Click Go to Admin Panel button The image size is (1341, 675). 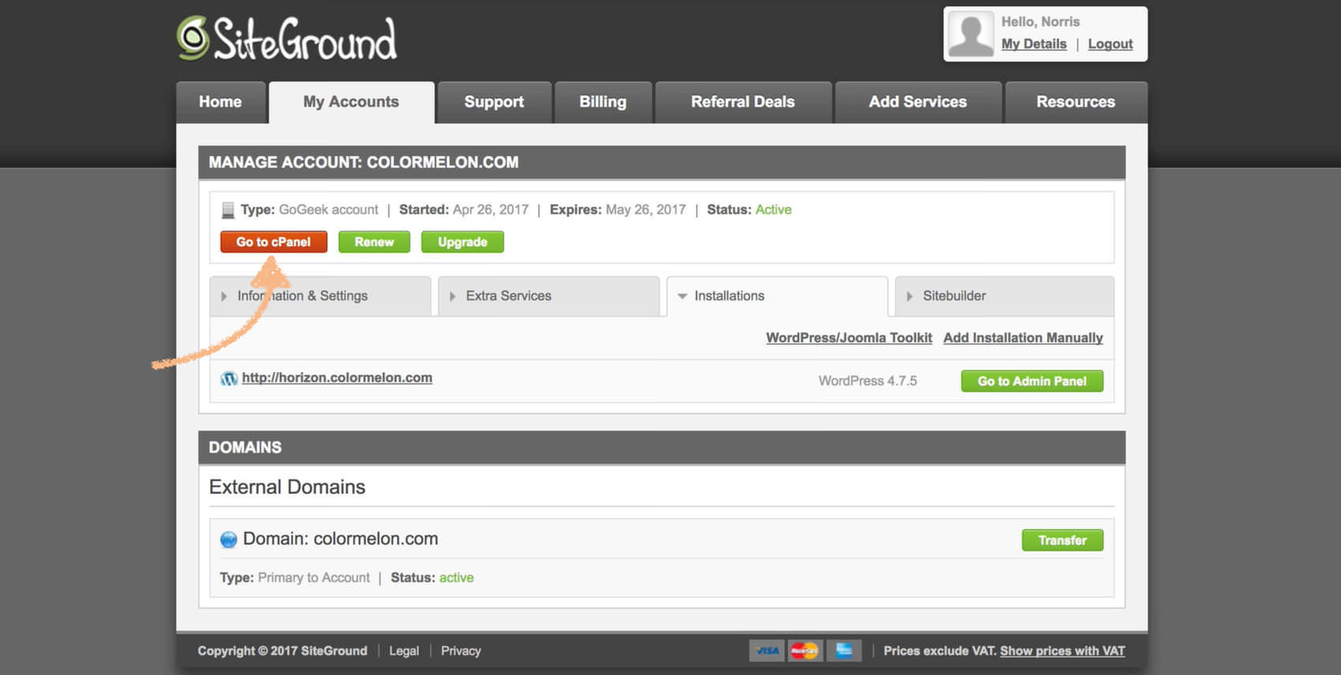click(1032, 381)
